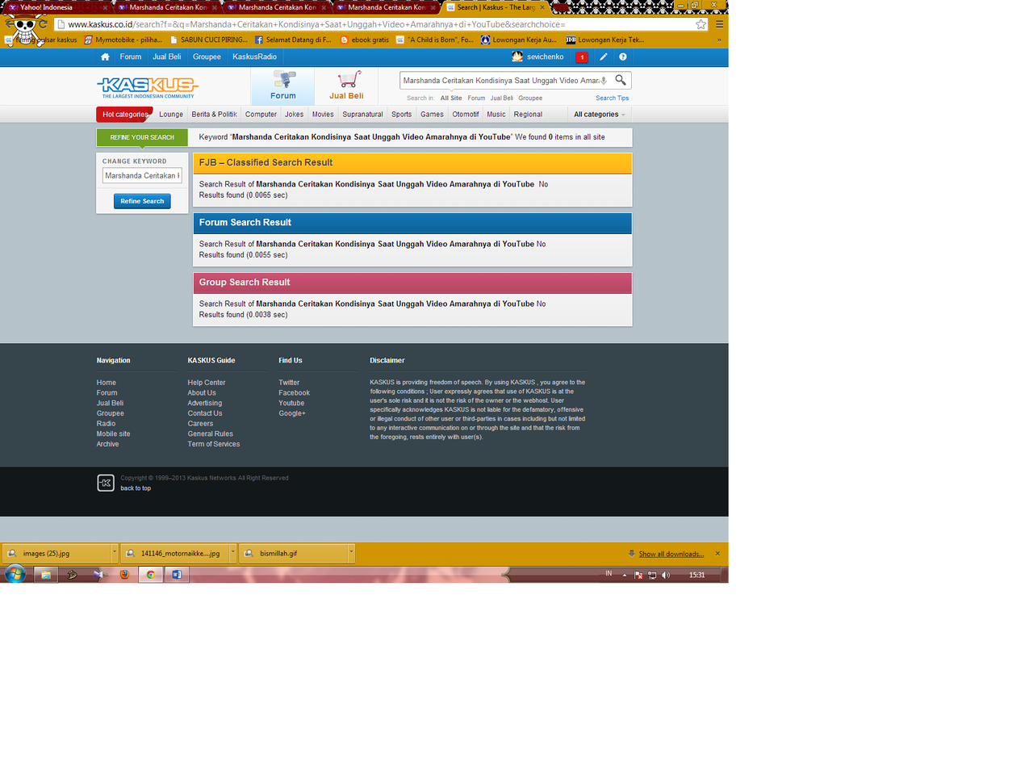Open the Computer category
1033x775 pixels.
tap(261, 115)
